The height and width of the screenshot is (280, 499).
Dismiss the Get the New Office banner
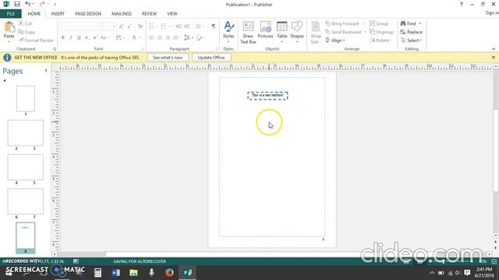tap(494, 58)
